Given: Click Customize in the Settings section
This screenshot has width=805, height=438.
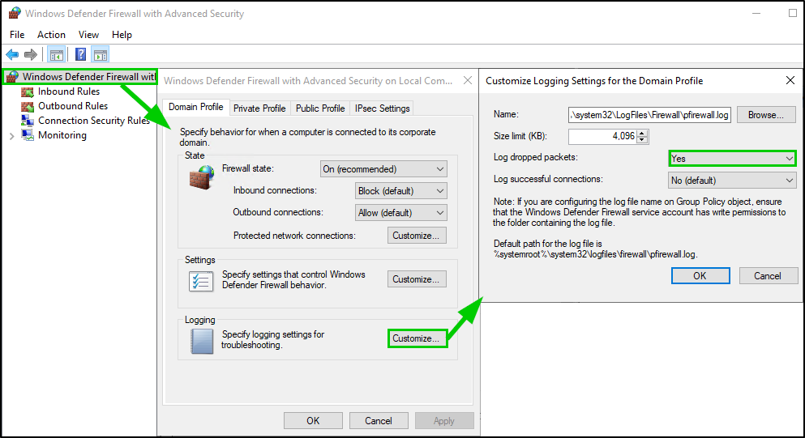Looking at the screenshot, I should tap(417, 279).
